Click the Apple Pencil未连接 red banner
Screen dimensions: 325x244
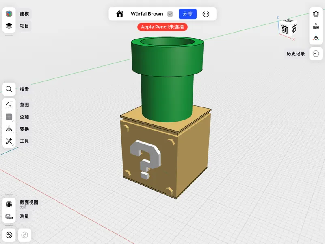(162, 27)
